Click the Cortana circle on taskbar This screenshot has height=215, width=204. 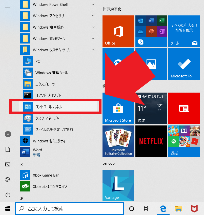pyautogui.click(x=132, y=209)
